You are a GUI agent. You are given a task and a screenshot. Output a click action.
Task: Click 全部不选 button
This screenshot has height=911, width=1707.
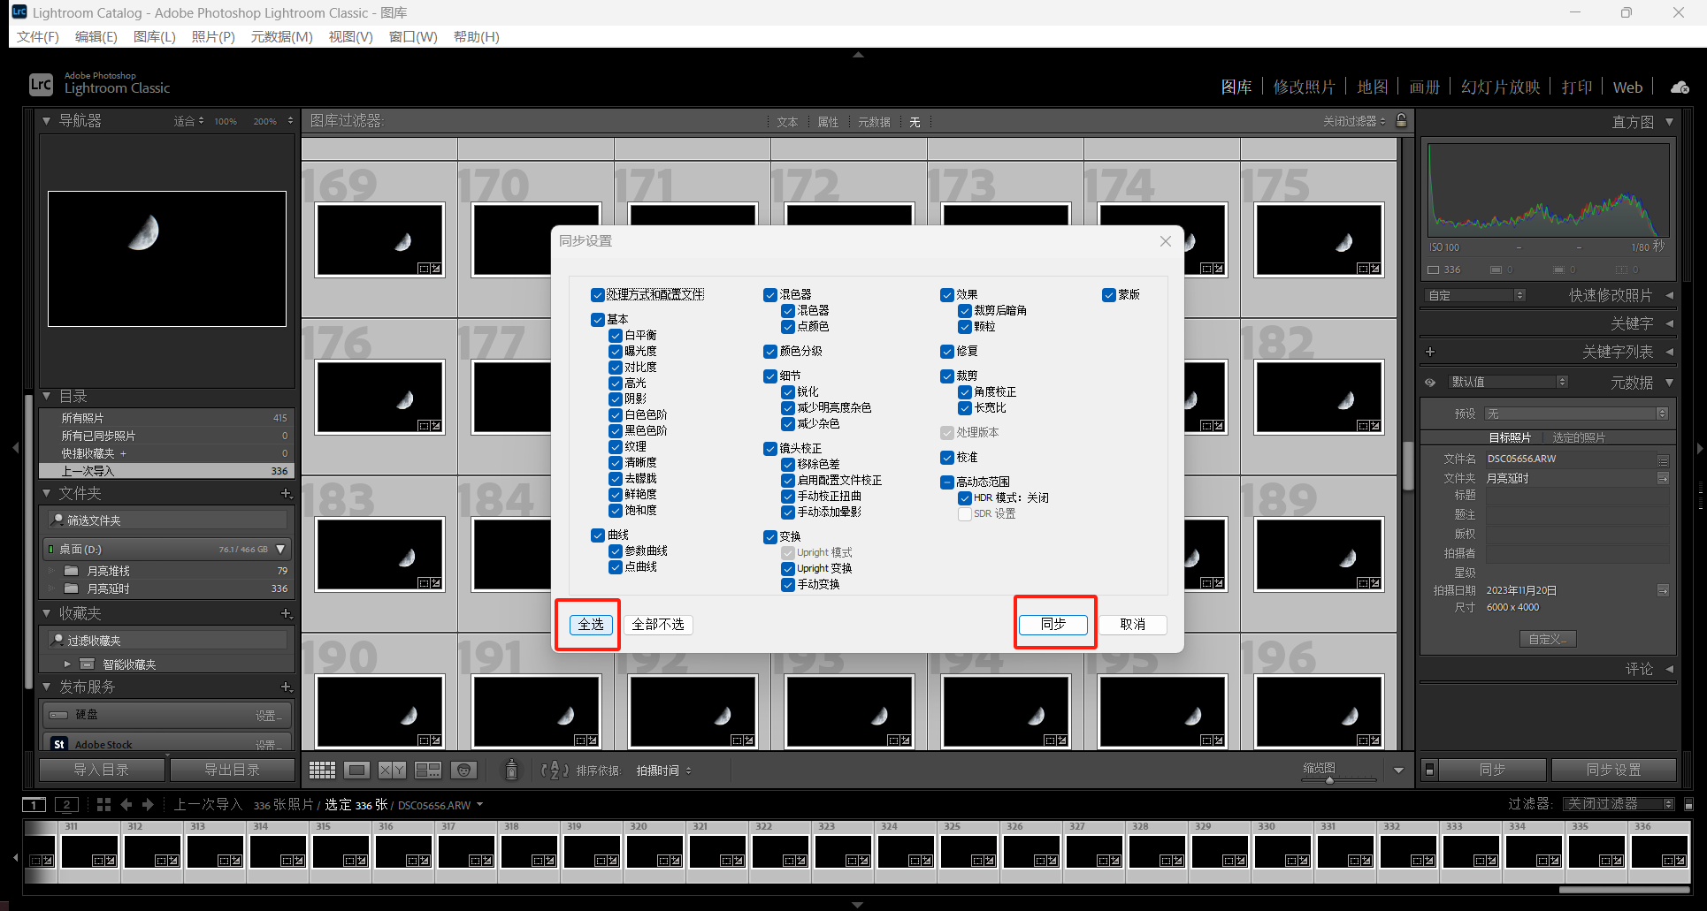tap(658, 625)
